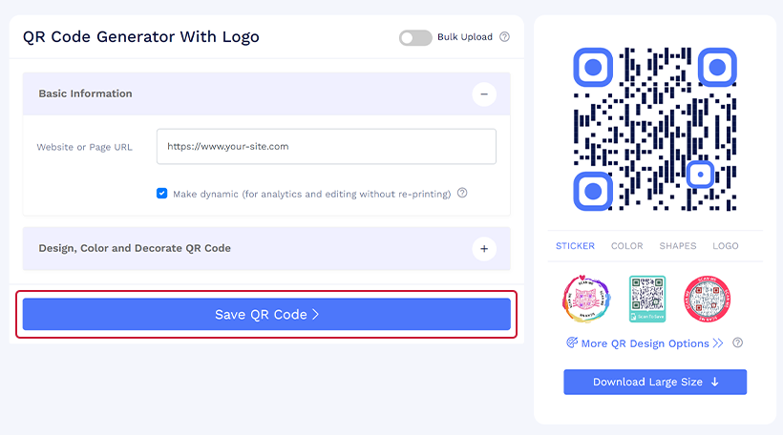Image resolution: width=783 pixels, height=435 pixels.
Task: Expand Design, Color and Decorate with plus button
Action: 484,248
